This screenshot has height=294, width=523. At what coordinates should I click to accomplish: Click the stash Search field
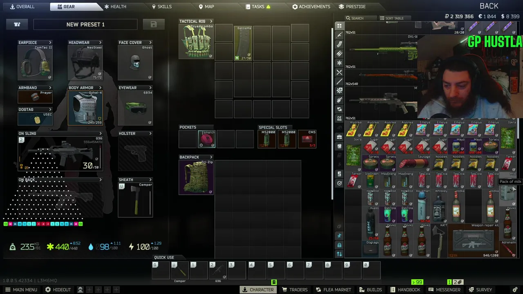coord(361,18)
